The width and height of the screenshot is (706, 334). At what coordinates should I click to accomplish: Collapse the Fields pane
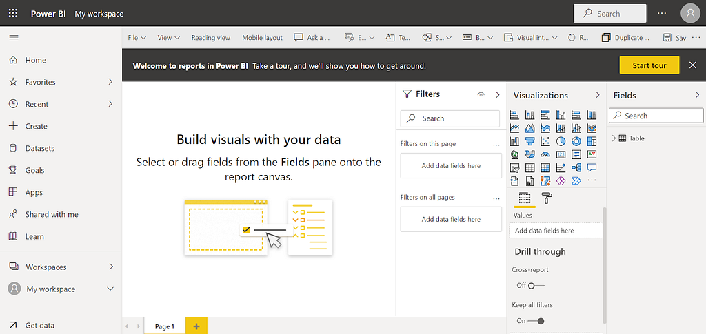pyautogui.click(x=697, y=95)
